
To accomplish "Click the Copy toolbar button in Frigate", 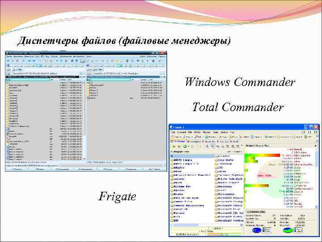I will (x=223, y=137).
